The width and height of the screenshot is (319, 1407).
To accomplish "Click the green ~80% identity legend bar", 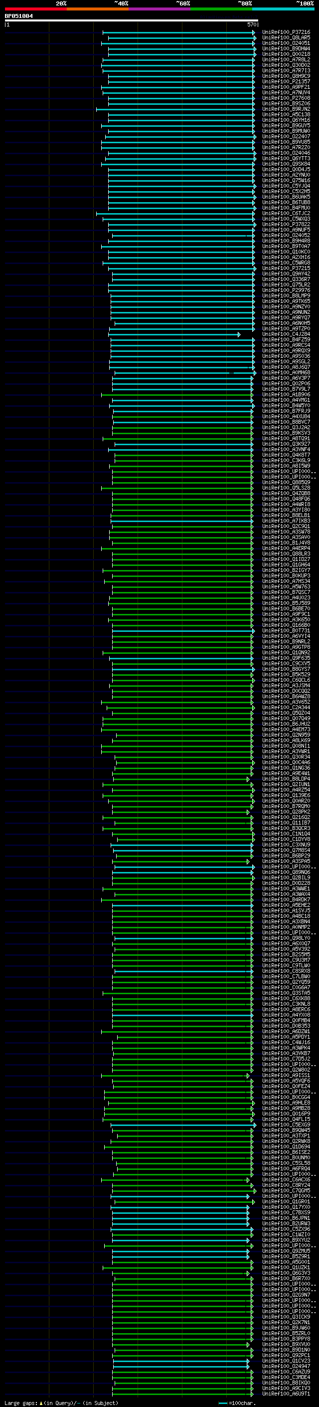I will 221,9.
